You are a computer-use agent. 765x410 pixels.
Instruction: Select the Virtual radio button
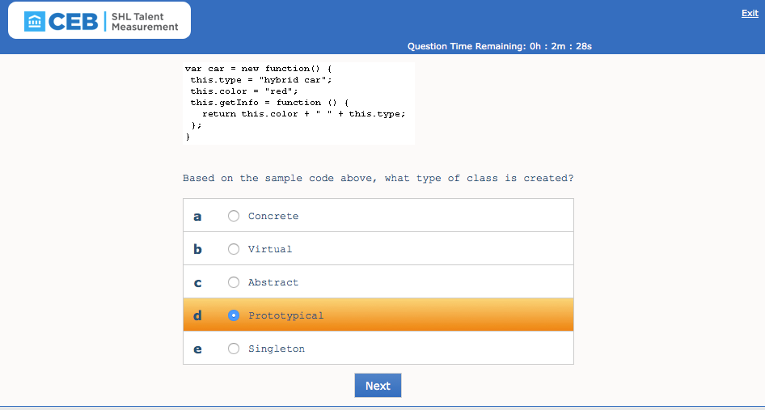point(234,249)
